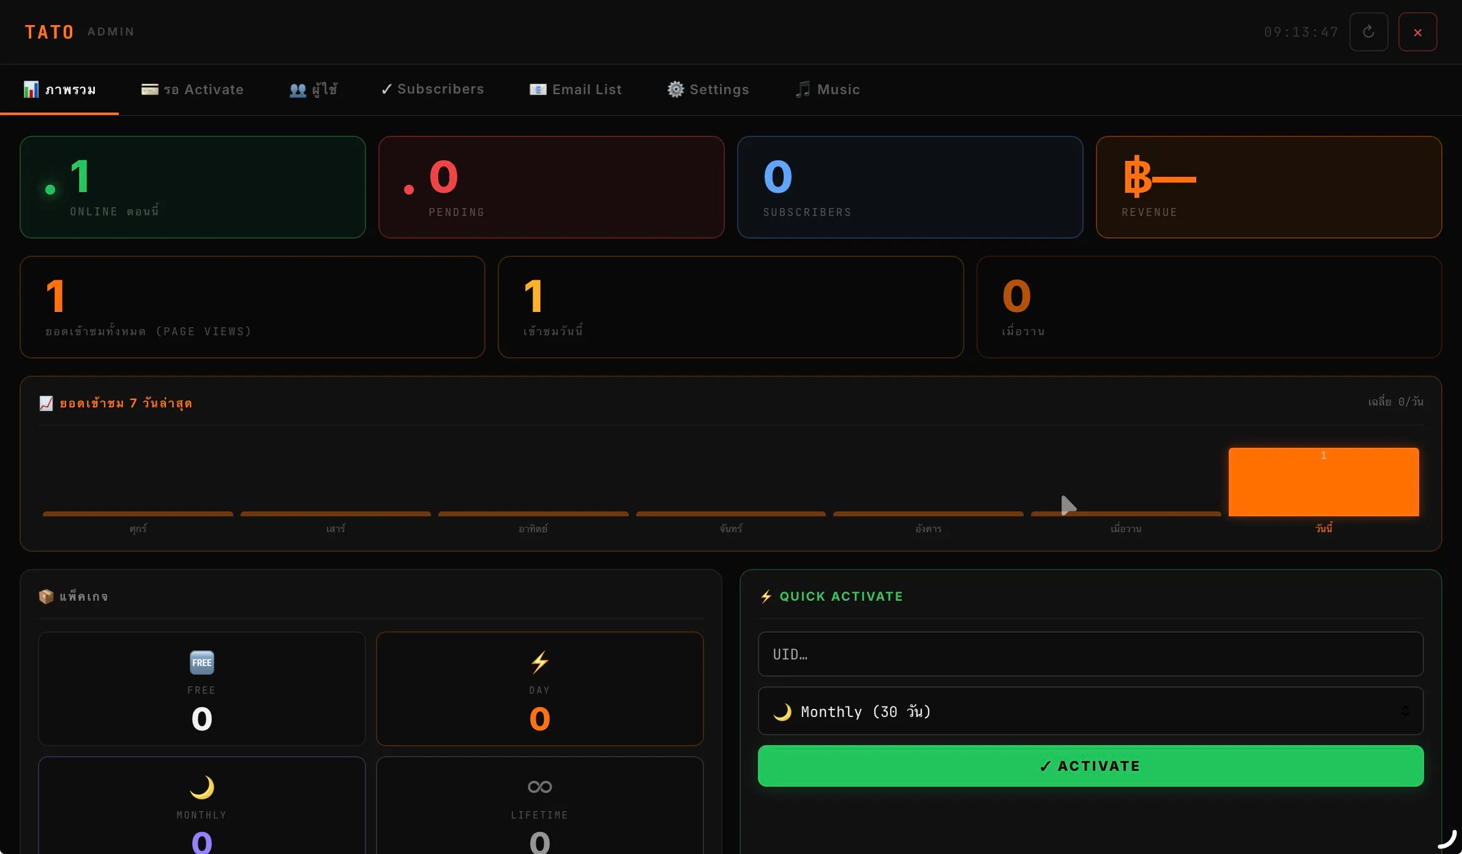Click the เสาร์ bar in chart
The image size is (1462, 854).
pos(336,514)
